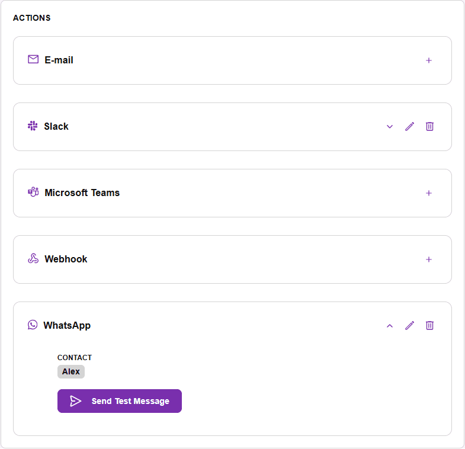Click the Send Test Message button
465x449 pixels.
point(120,401)
